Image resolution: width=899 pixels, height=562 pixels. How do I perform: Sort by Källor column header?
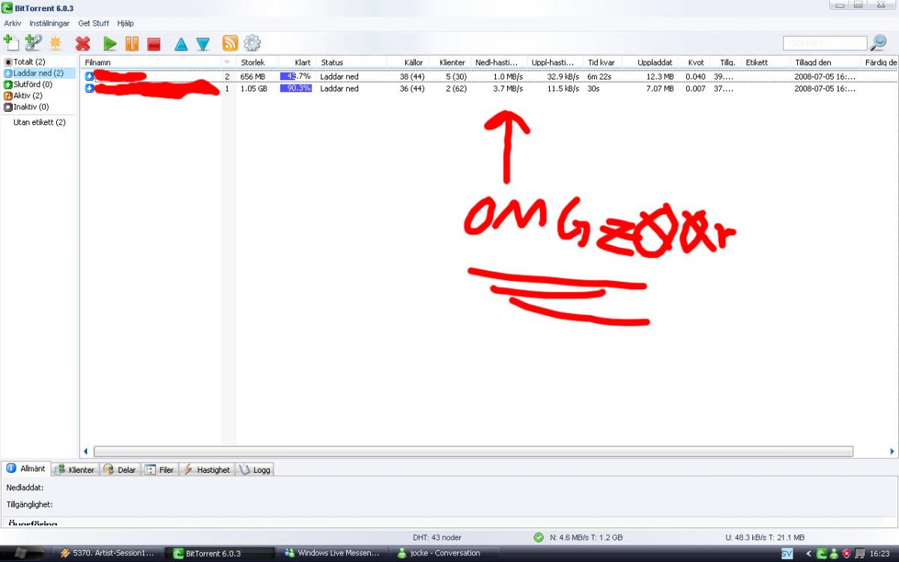(407, 62)
